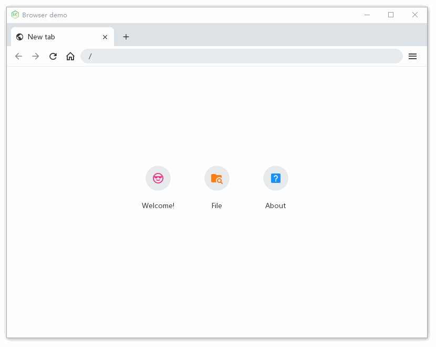This screenshot has height=347, width=436.
Task: Click the globe icon on the tab
Action: (19, 37)
